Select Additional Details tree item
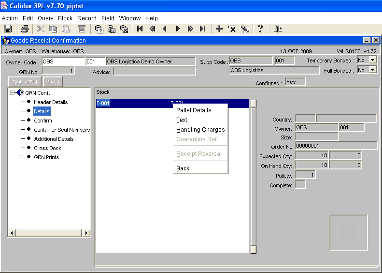The image size is (382, 273). [x=54, y=139]
